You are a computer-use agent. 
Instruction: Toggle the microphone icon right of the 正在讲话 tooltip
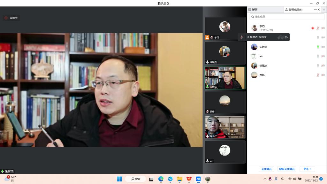click(x=318, y=38)
